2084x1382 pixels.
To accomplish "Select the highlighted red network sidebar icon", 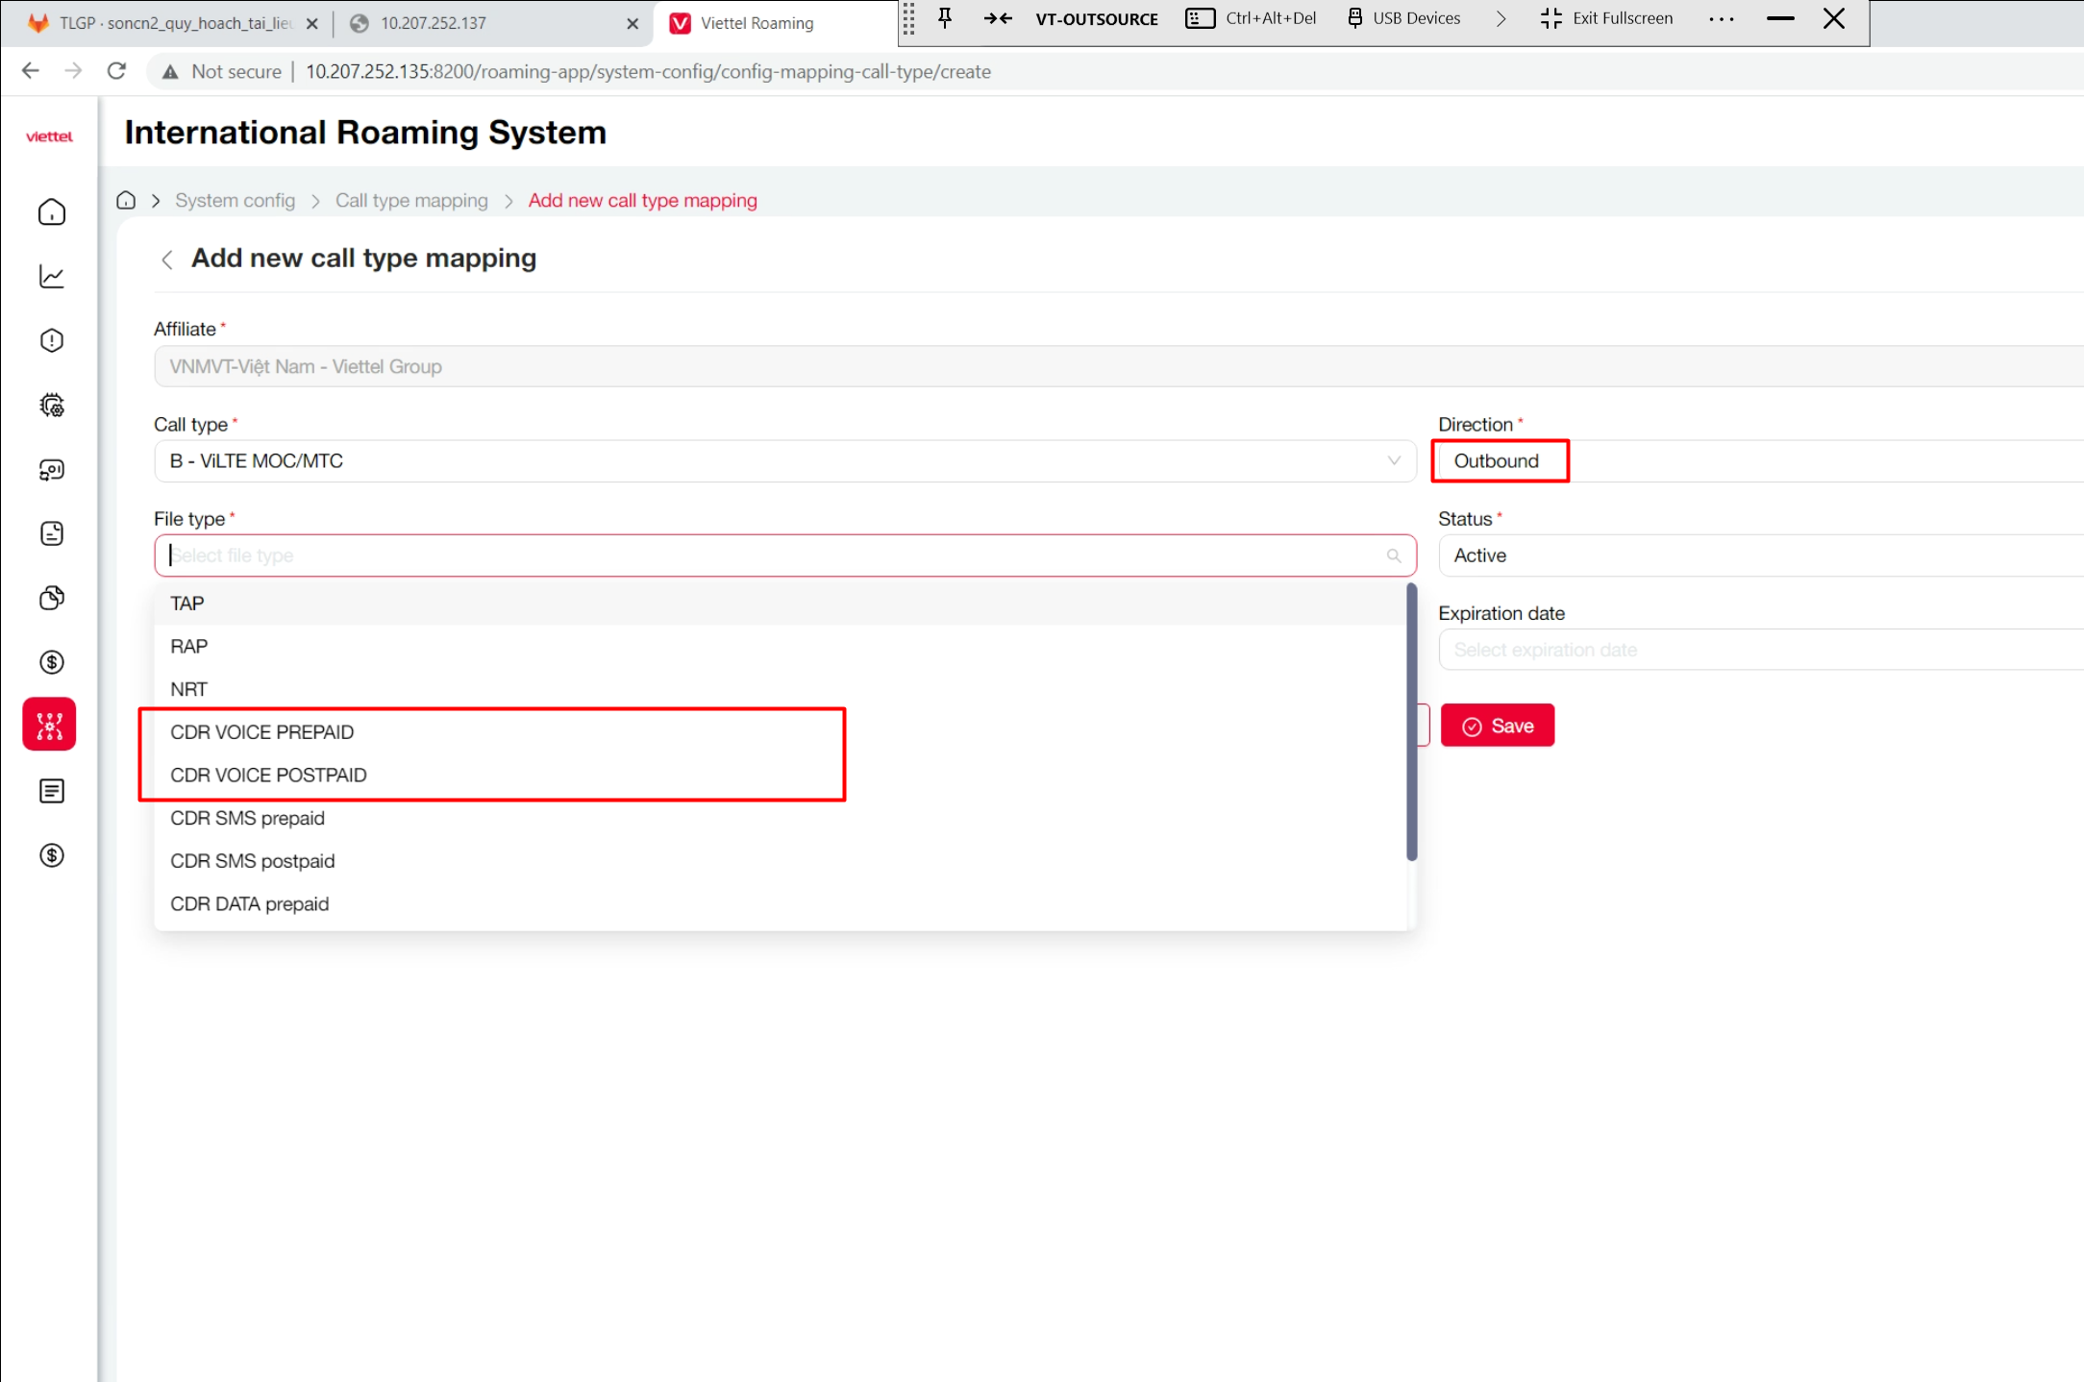I will (50, 725).
